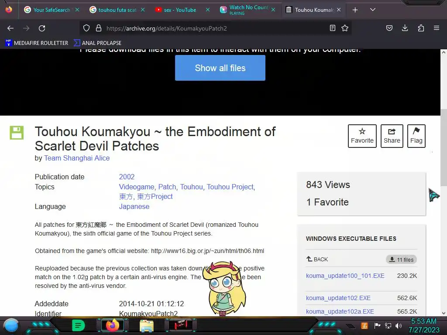Switch to the sex - YouTube tab
The width and height of the screenshot is (447, 335).
pos(179,10)
